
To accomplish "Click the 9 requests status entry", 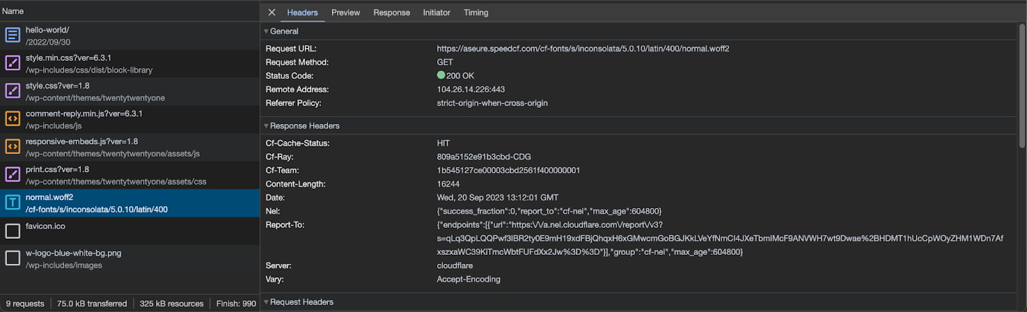I will 25,304.
